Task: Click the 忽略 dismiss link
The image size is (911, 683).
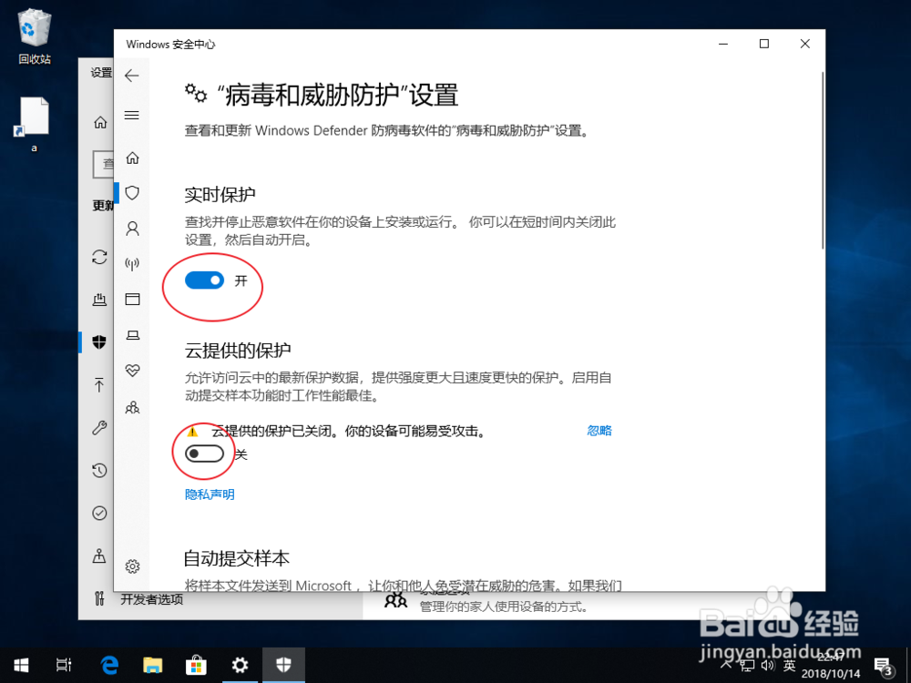Action: pos(599,431)
